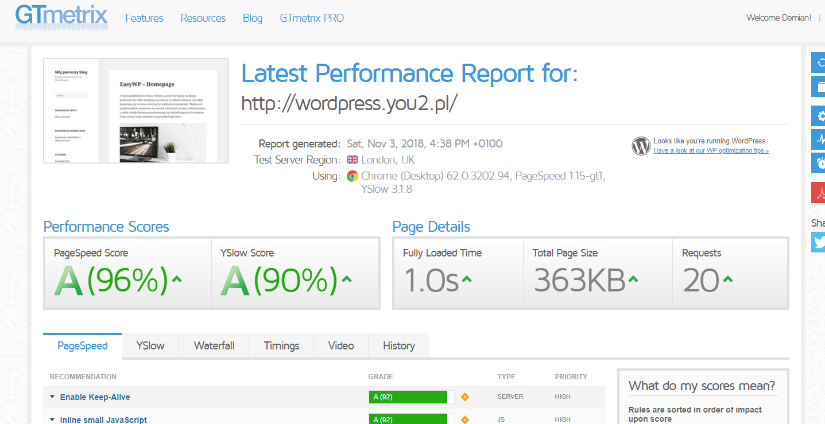
Task: Click the Chrome browser icon
Action: 353,176
